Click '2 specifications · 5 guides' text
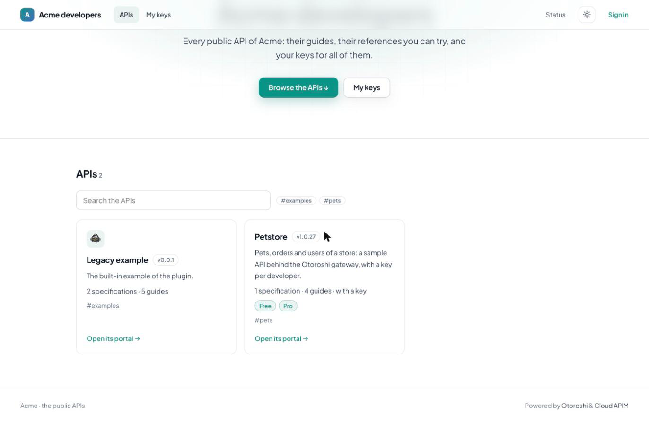The image size is (649, 423). coord(127,291)
